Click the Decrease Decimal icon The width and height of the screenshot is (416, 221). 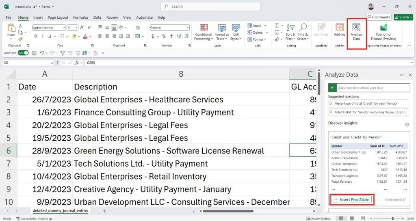tap(186, 36)
